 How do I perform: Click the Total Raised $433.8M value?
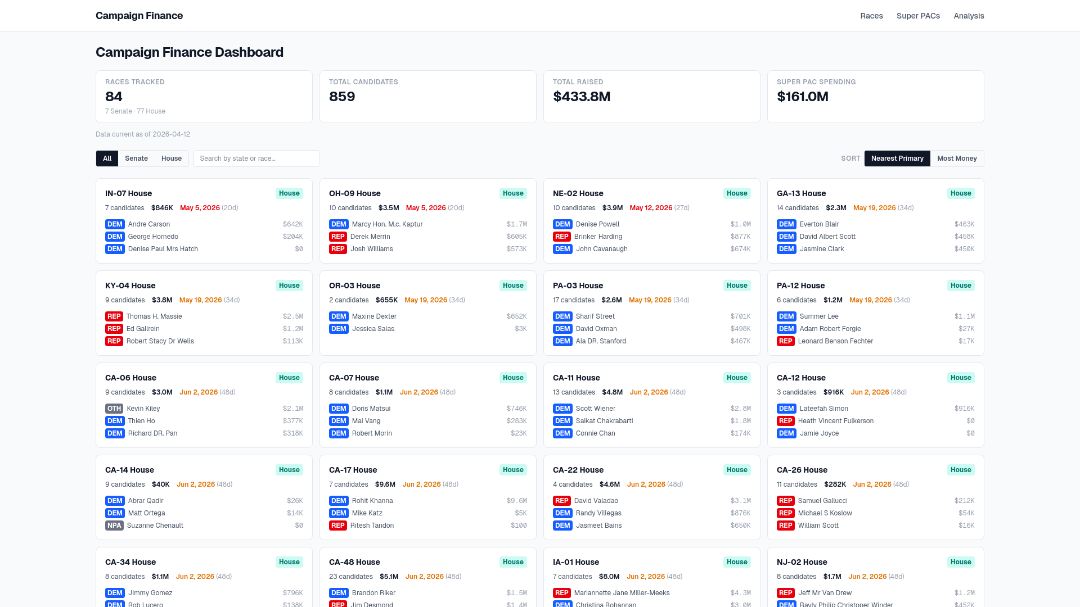582,97
